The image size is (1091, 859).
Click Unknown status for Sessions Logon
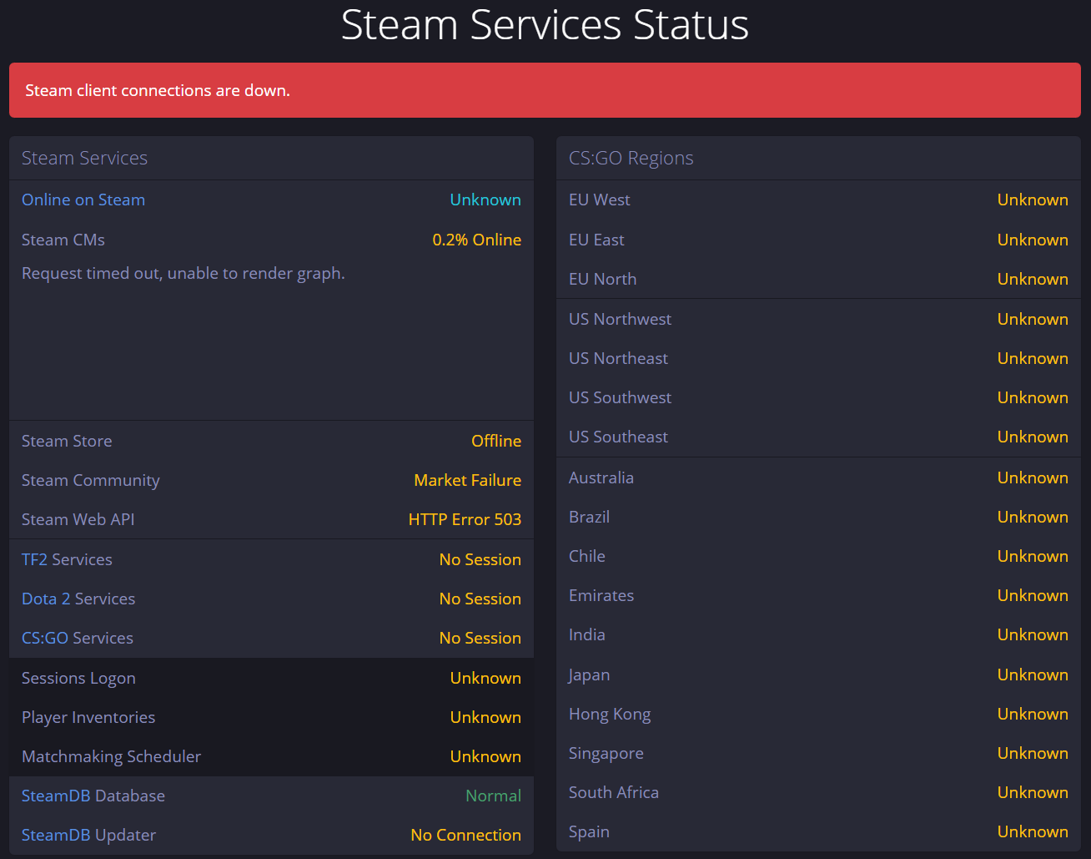pyautogui.click(x=485, y=678)
